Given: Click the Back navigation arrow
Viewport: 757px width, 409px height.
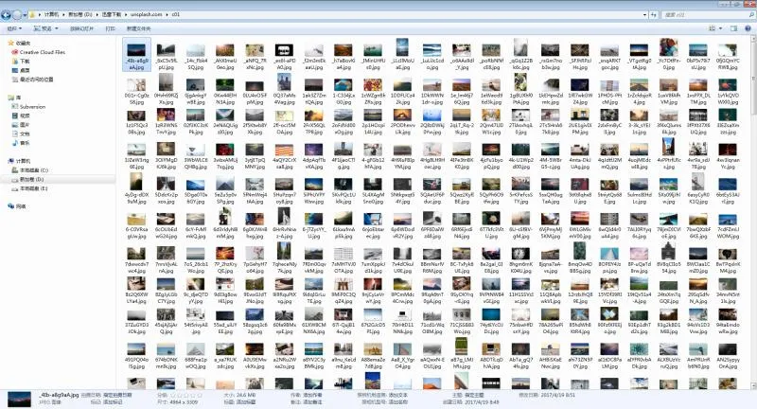Looking at the screenshot, I should tap(8, 16).
